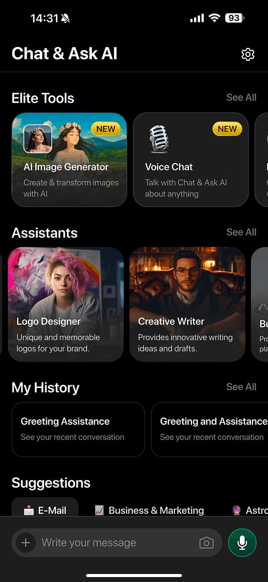The width and height of the screenshot is (268, 582).
Task: See All My History
Action: (241, 387)
